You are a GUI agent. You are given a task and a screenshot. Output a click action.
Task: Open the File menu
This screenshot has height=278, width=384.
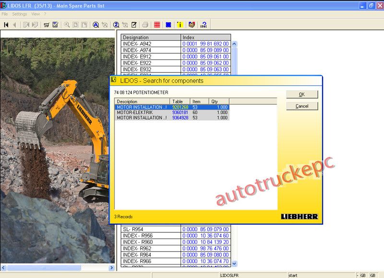(4, 14)
